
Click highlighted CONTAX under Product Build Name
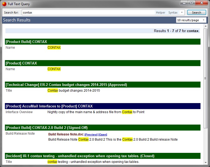click(x=54, y=48)
